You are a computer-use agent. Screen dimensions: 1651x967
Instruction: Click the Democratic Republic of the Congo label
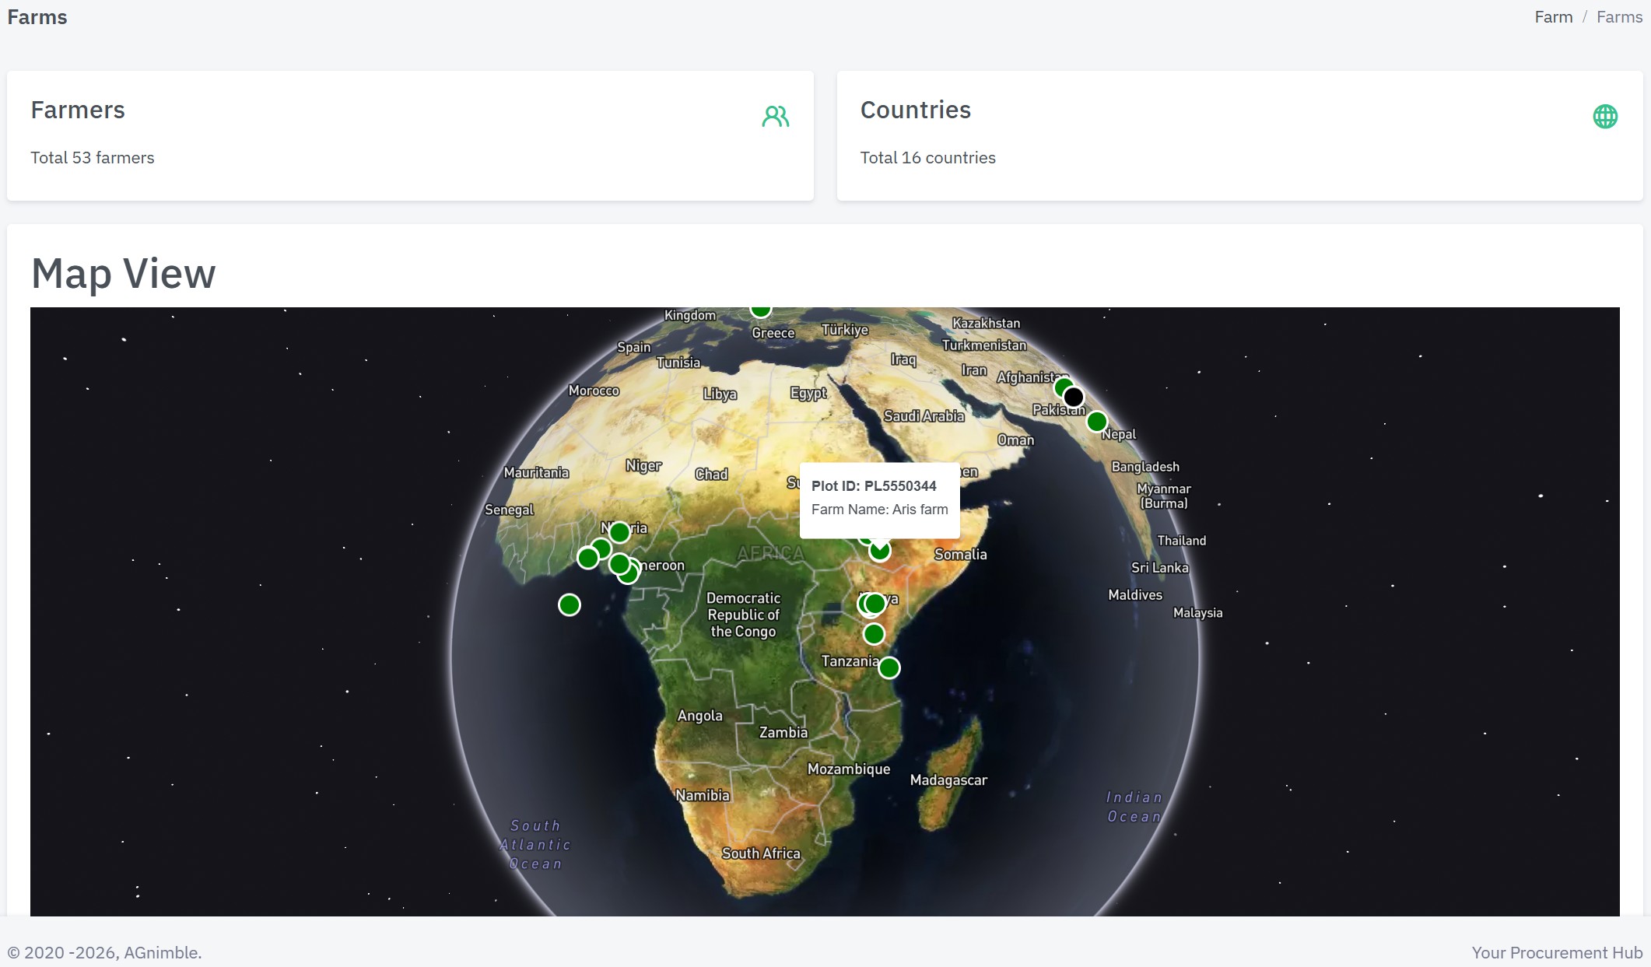pos(743,615)
